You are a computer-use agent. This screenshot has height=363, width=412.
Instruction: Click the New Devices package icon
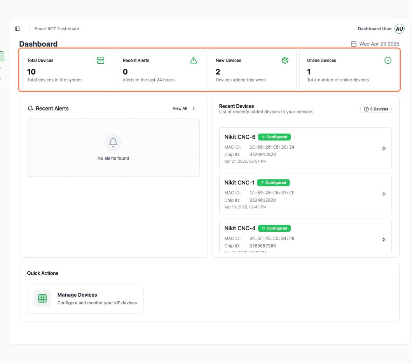pos(285,60)
